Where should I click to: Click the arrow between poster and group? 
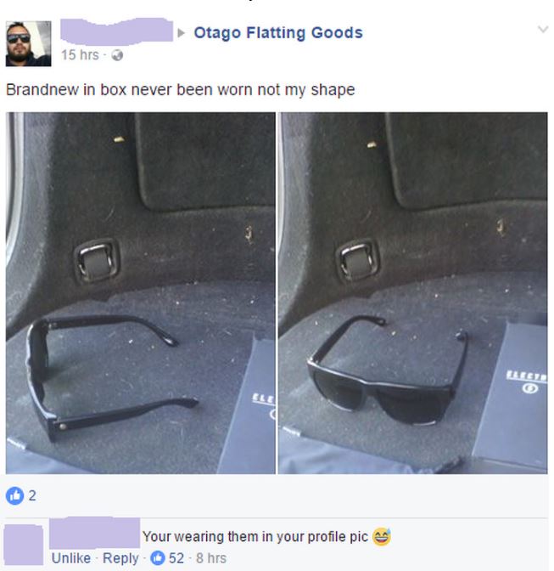click(181, 33)
